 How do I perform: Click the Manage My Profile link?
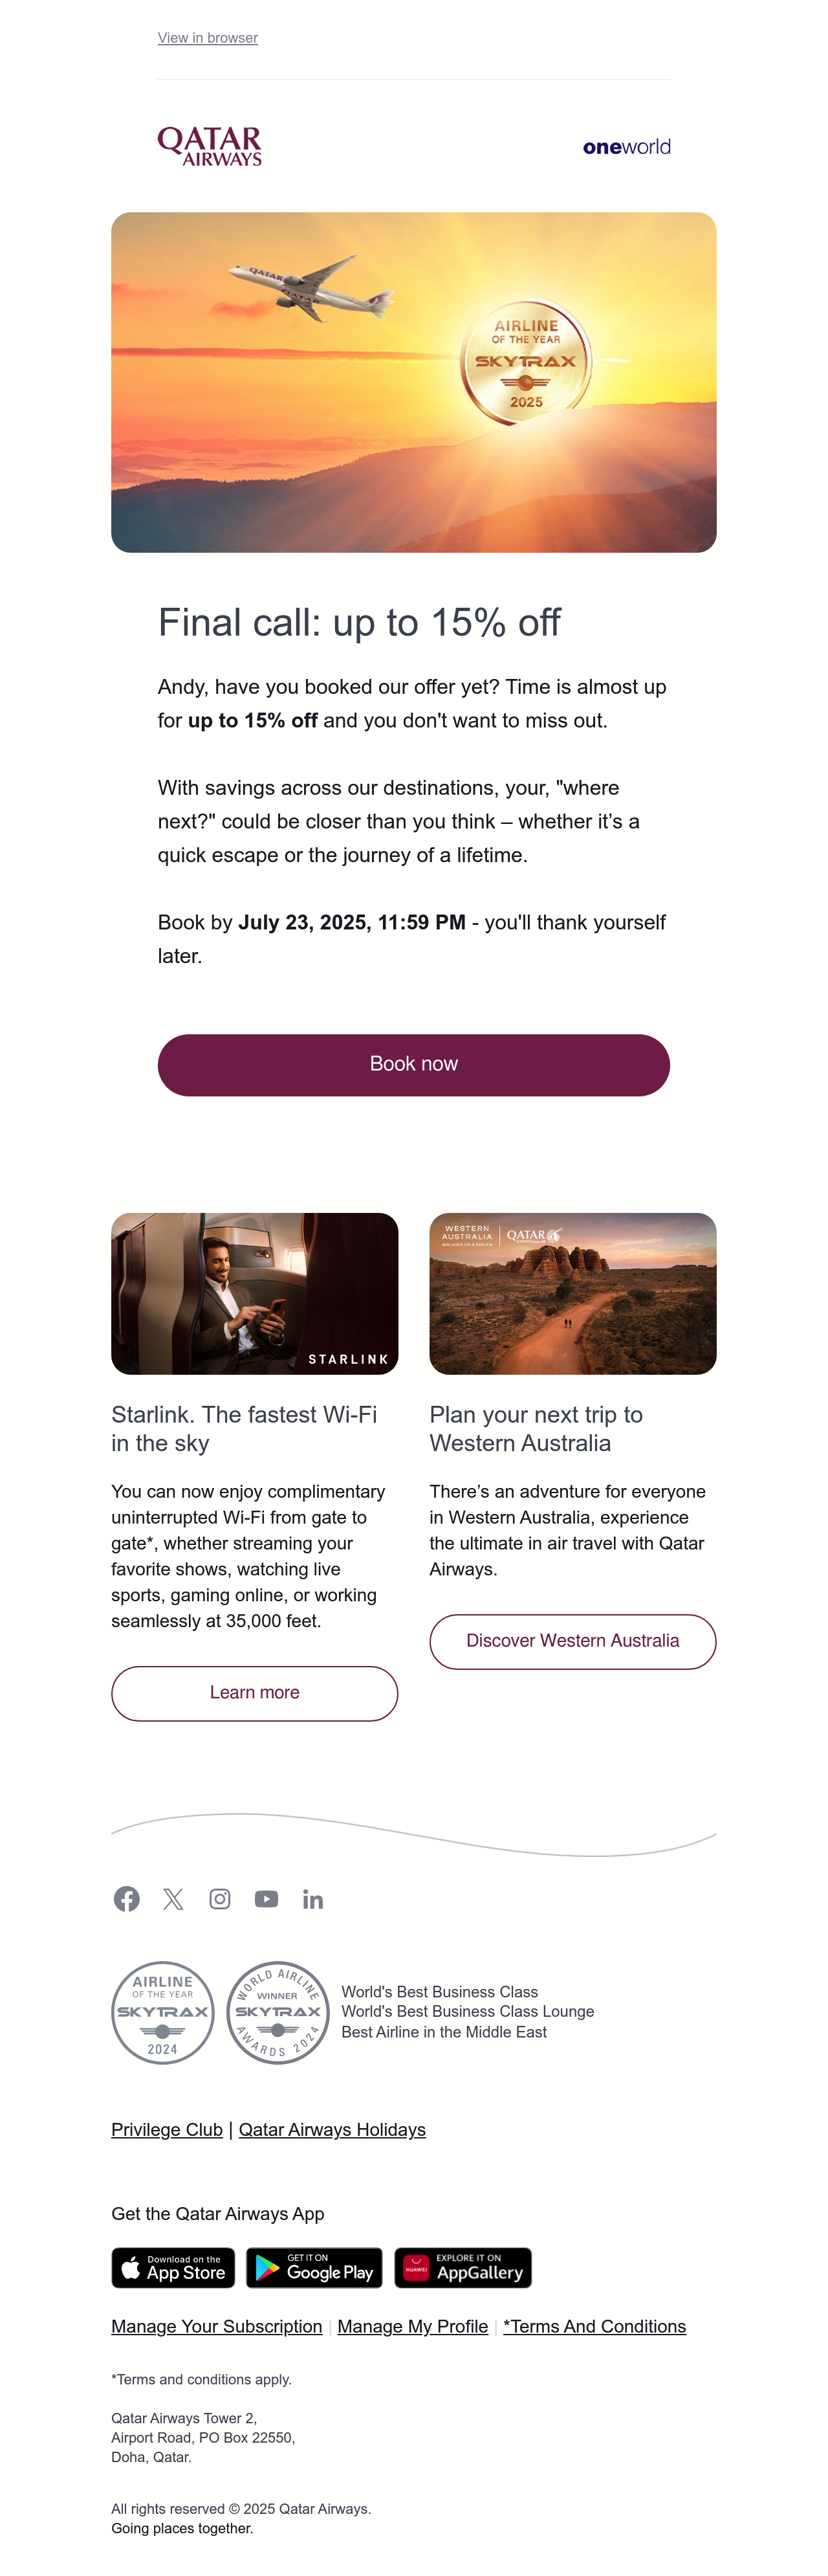413,2326
